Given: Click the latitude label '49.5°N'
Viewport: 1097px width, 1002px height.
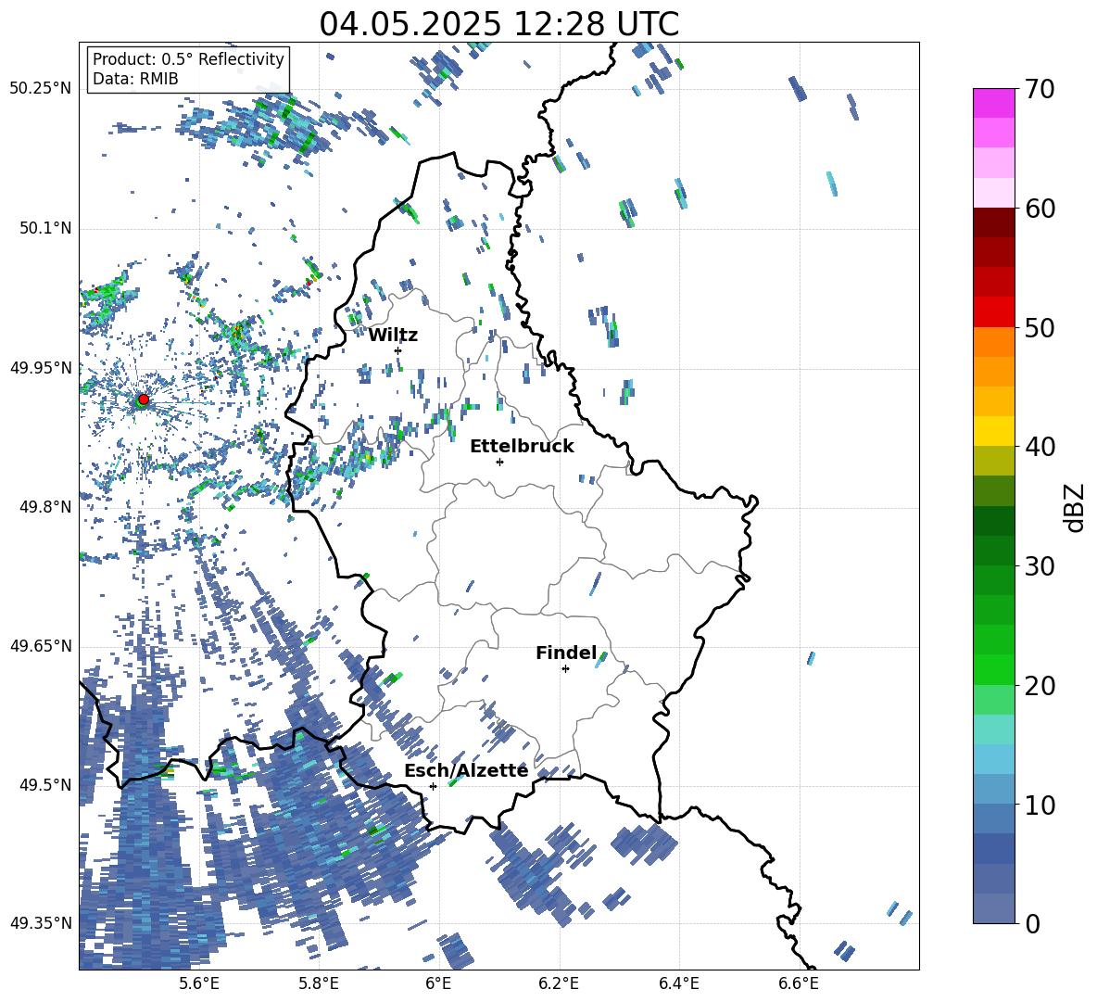Looking at the screenshot, I should (44, 784).
